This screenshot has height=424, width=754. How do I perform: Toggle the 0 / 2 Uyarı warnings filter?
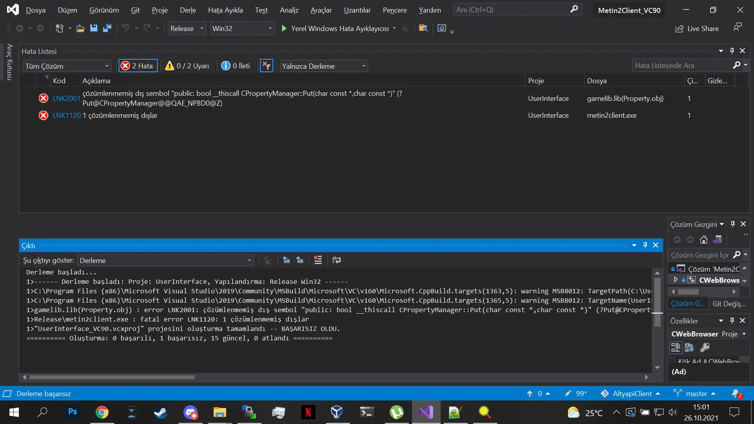(187, 66)
